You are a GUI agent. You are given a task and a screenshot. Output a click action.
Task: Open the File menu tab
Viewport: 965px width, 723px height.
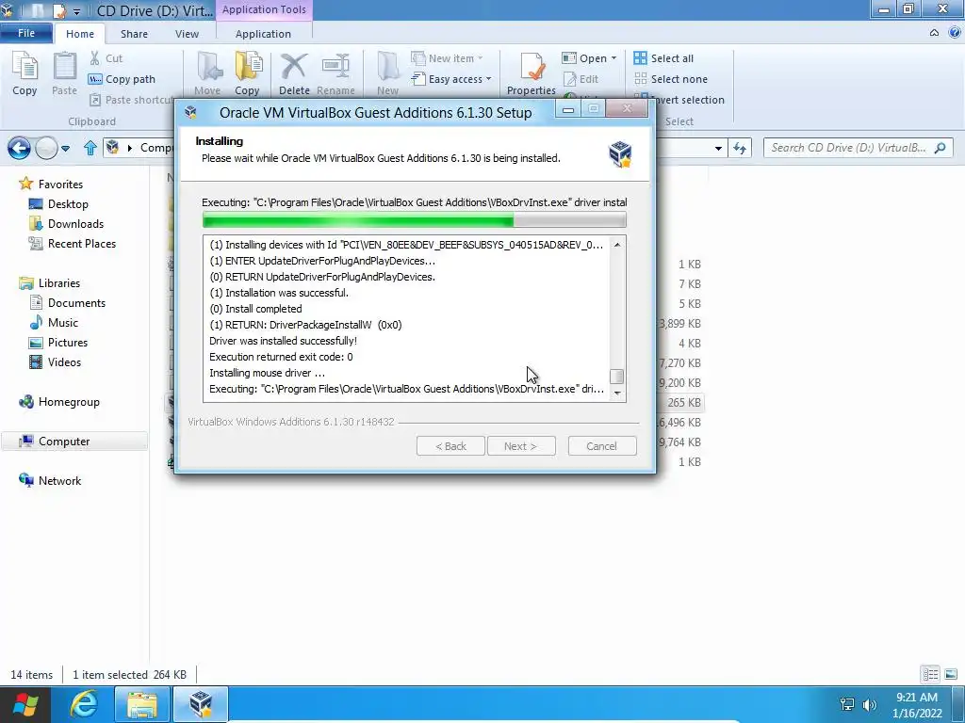(x=26, y=33)
